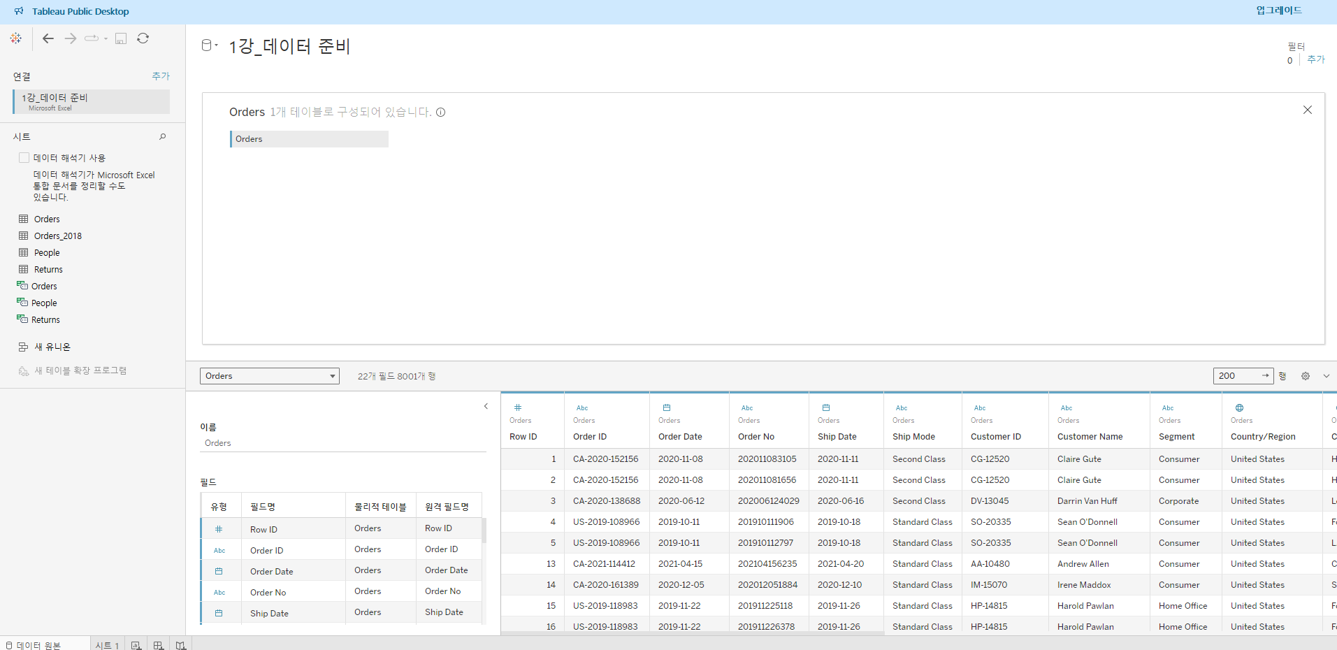The height and width of the screenshot is (650, 1337).
Task: Click the new story icon
Action: 181,644
